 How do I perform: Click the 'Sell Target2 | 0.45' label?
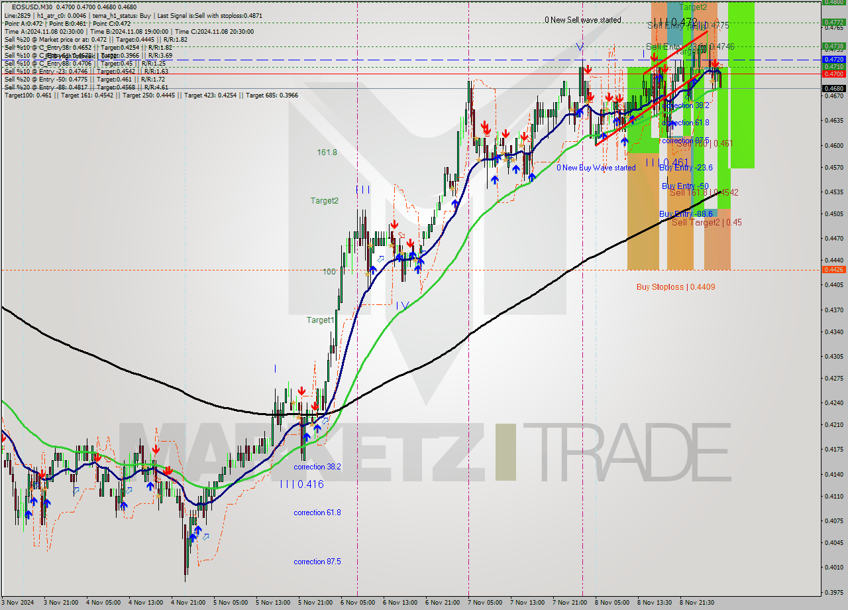click(x=707, y=222)
